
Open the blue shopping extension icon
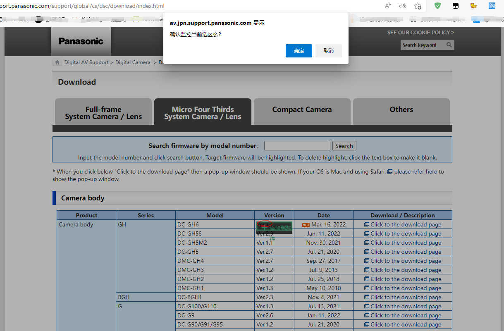[492, 6]
